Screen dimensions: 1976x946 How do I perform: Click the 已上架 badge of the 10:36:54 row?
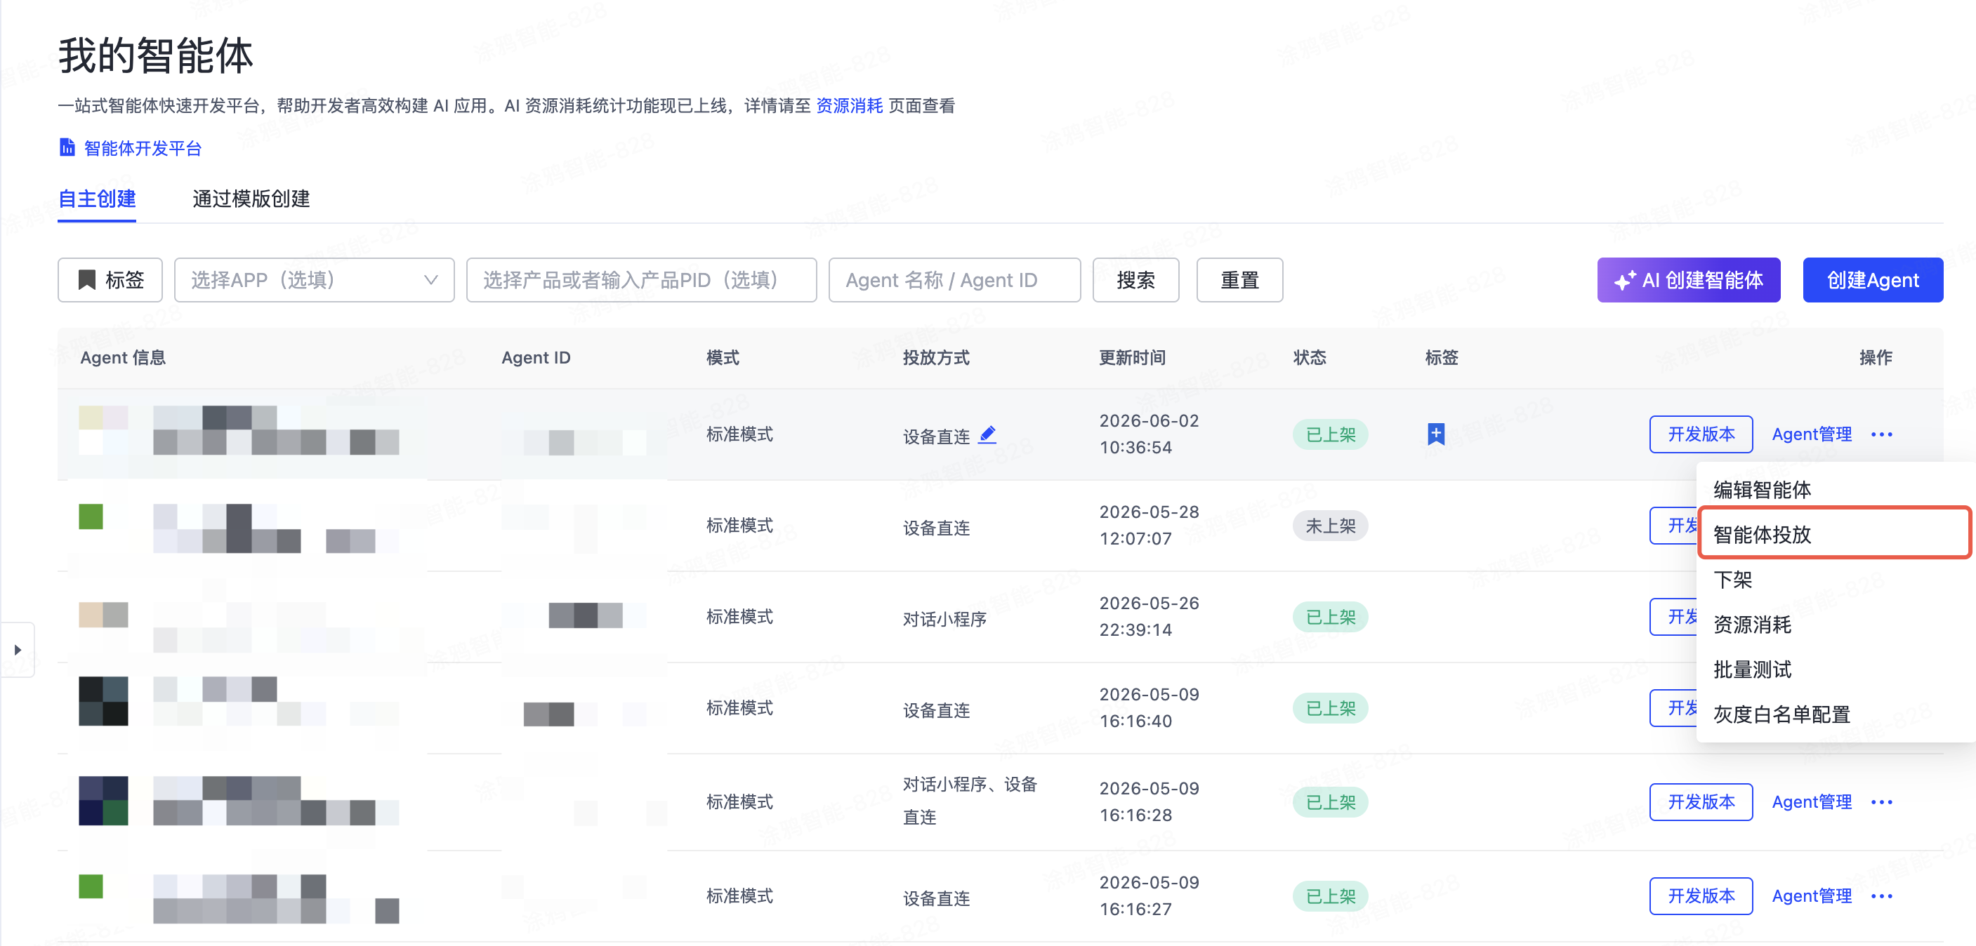(x=1330, y=434)
